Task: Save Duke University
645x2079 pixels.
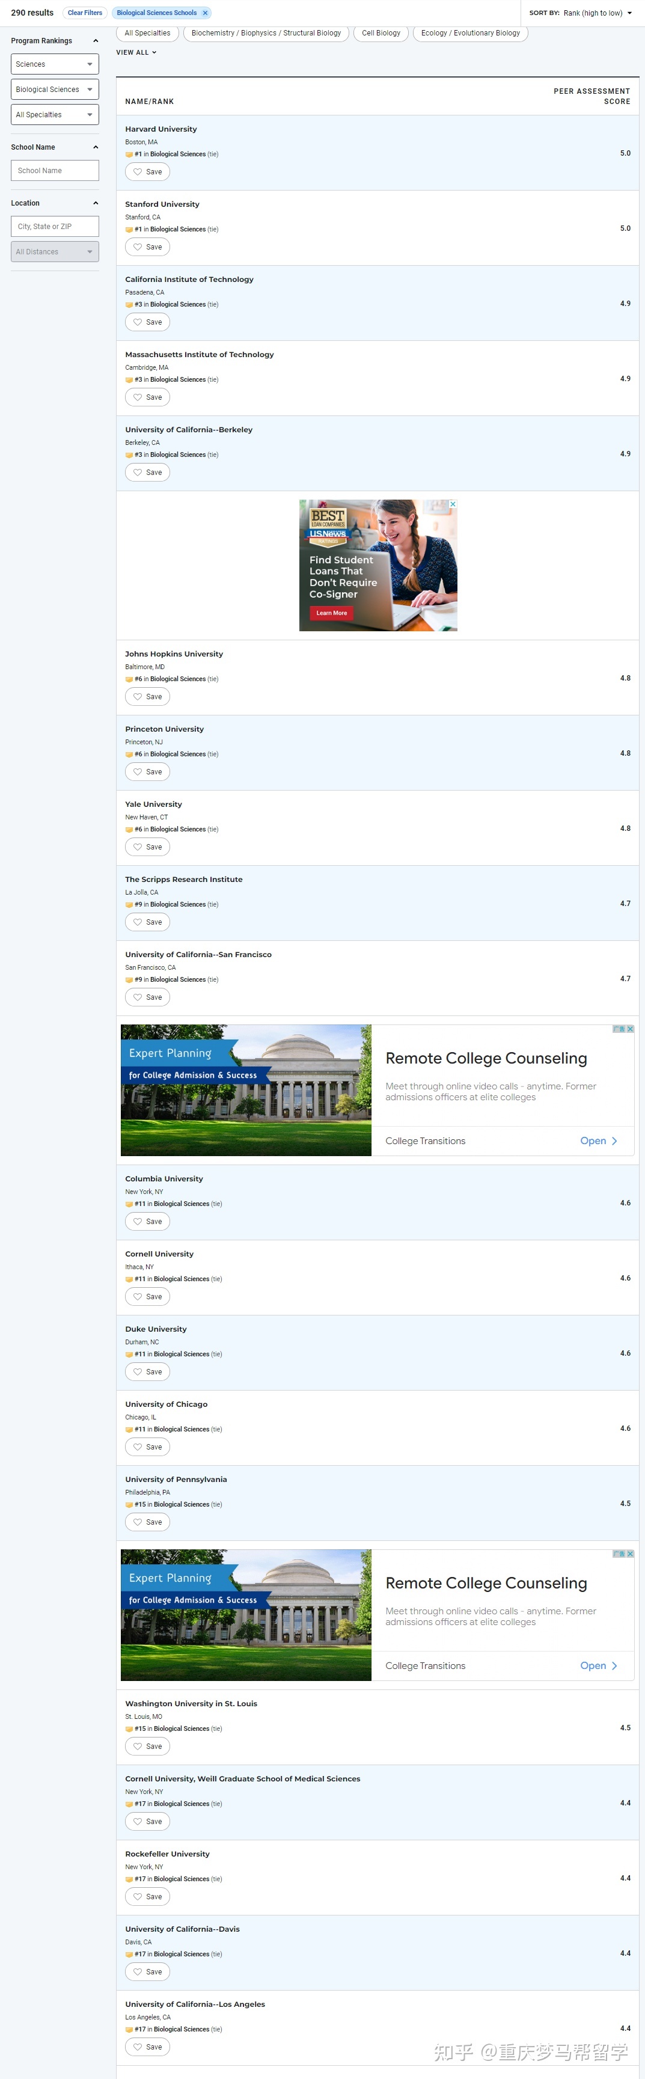Action: tap(148, 1372)
